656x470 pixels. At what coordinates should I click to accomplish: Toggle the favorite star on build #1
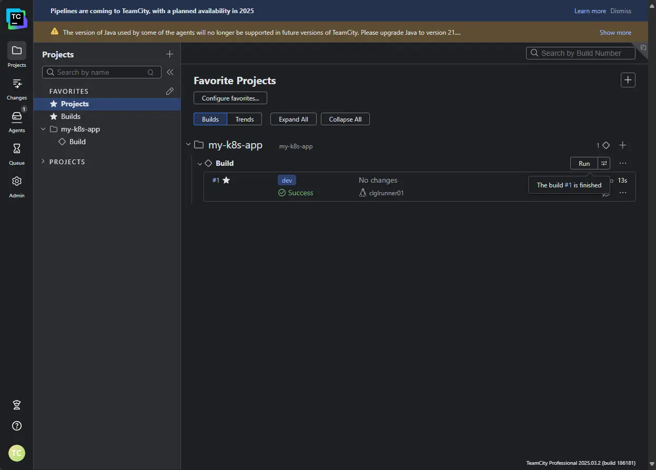coord(226,180)
